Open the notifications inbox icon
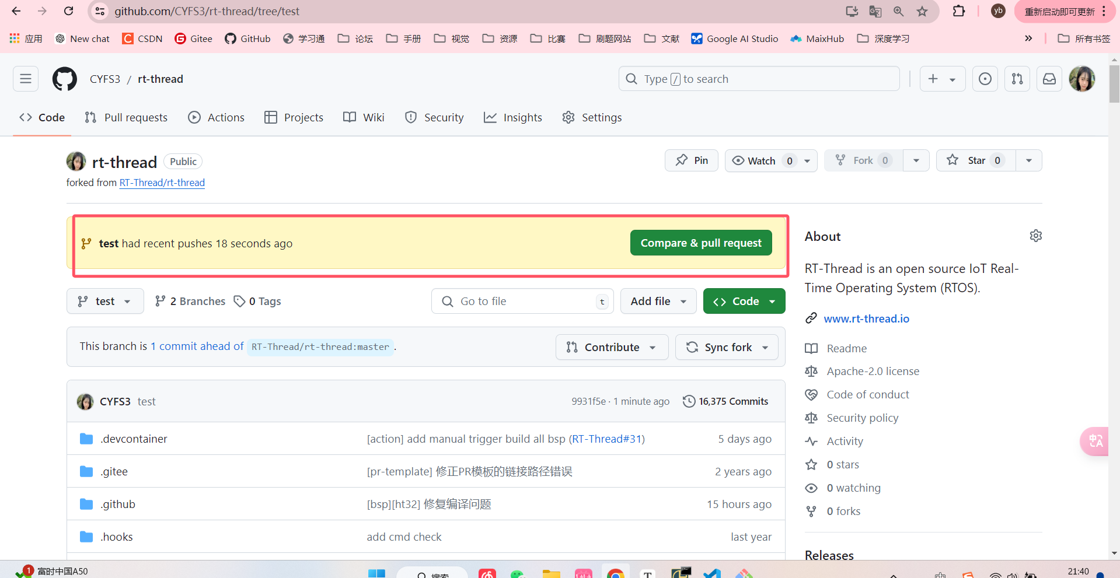 coord(1049,79)
